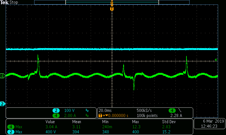Screen dimensions: 226x135
Task: Click the Value column header
Action: tap(50, 122)
